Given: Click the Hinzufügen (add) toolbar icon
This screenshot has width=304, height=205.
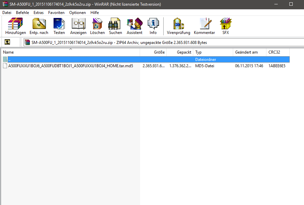Looking at the screenshot, I should tap(15, 24).
